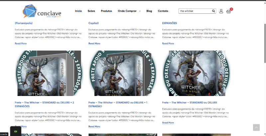Open the '+ 2 EXPANSÕES' Witcher box thumbnail

point(49,73)
